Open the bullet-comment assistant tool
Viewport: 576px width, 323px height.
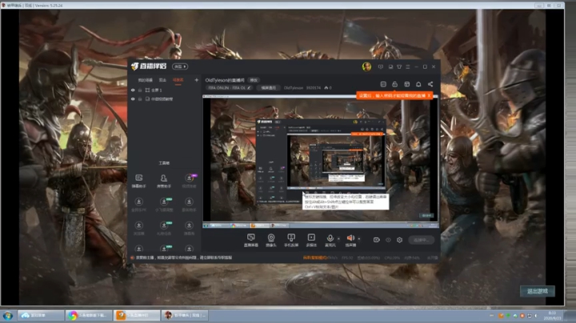tap(139, 181)
